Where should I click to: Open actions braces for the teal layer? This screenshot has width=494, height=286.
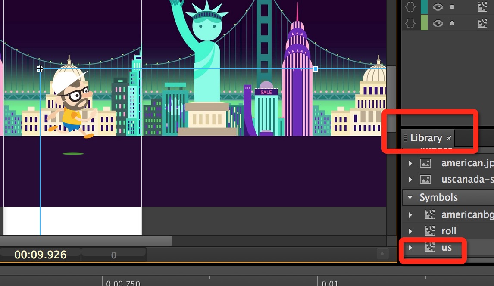410,6
